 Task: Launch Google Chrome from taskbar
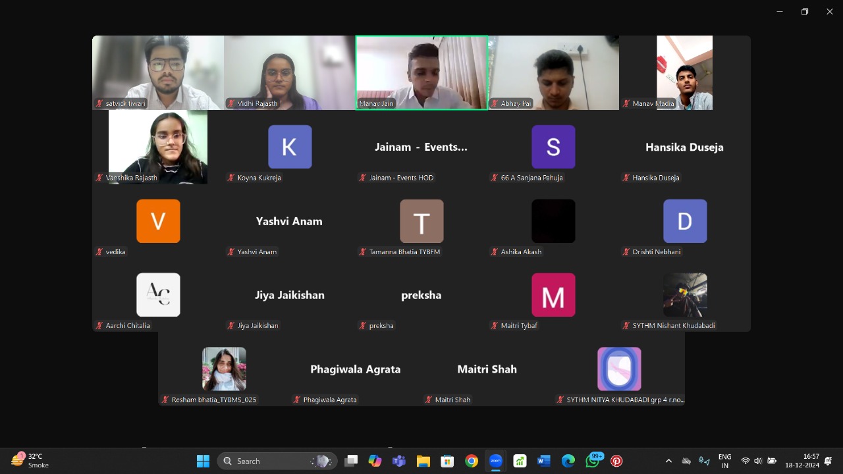click(471, 461)
